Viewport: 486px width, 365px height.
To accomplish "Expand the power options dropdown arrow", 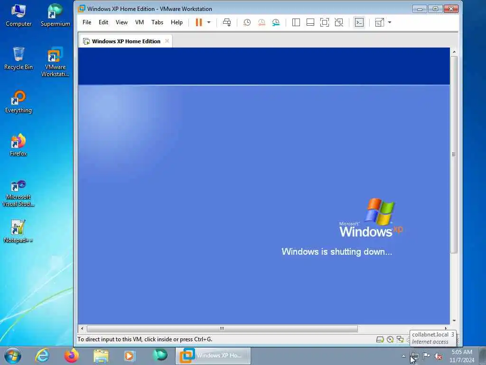I will (209, 22).
